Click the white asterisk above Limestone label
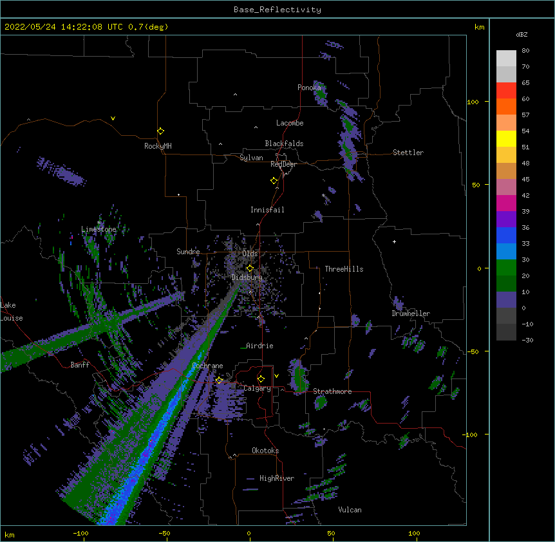The image size is (555, 542). 99,223
